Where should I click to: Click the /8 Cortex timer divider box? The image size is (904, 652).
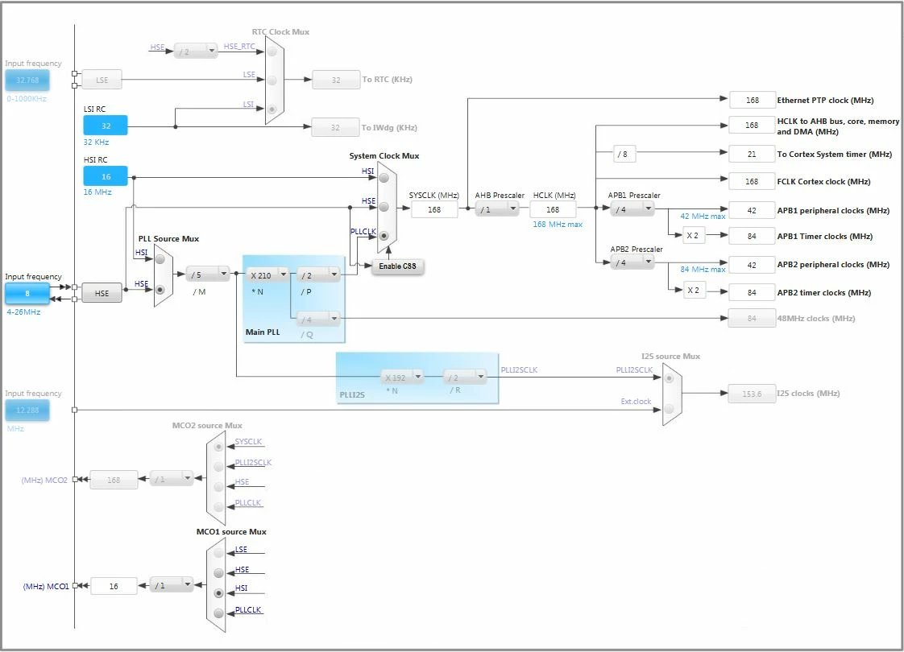pyautogui.click(x=624, y=154)
